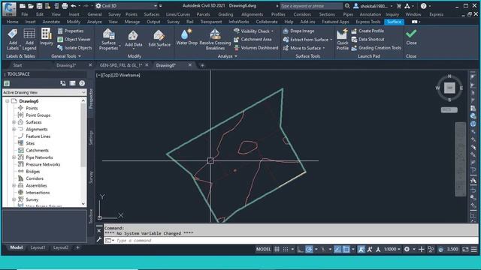Add new drawing tab with plus

click(x=202, y=65)
